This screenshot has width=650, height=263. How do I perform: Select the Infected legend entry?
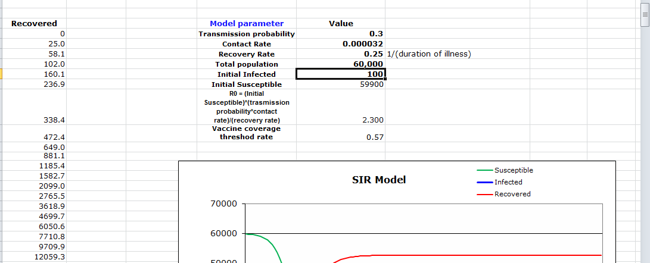coord(508,182)
